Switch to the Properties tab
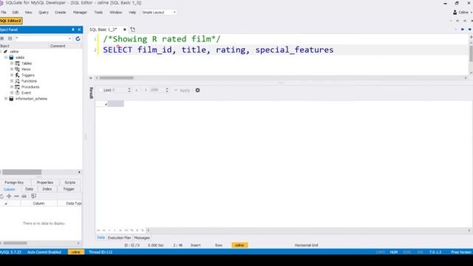 tap(45, 183)
